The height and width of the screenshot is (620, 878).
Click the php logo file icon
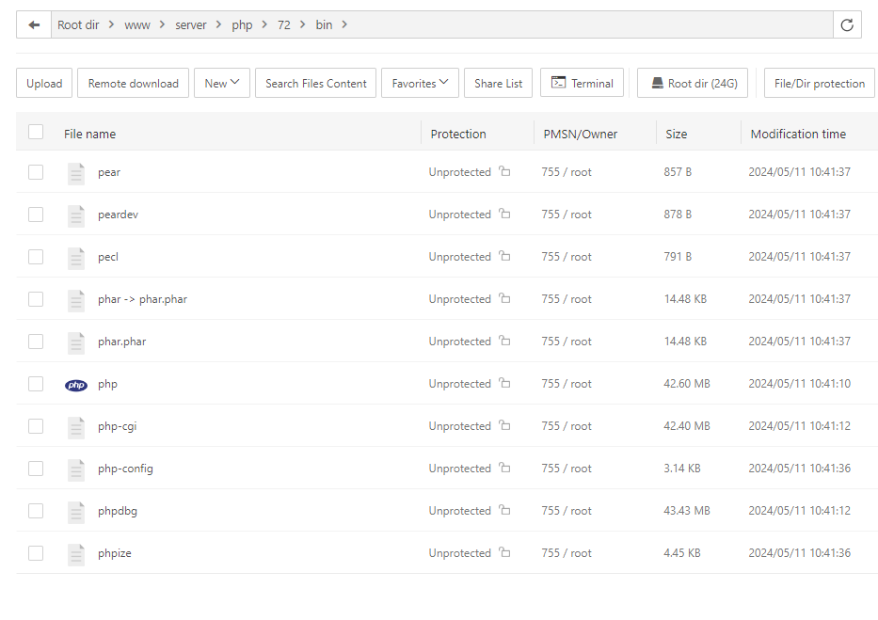click(76, 385)
